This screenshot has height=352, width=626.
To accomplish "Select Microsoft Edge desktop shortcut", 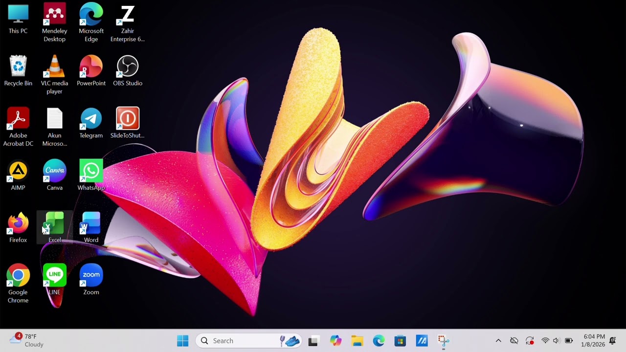I will 91,23.
